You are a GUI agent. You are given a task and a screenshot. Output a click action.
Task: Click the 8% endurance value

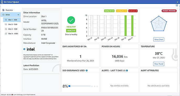point(65,86)
